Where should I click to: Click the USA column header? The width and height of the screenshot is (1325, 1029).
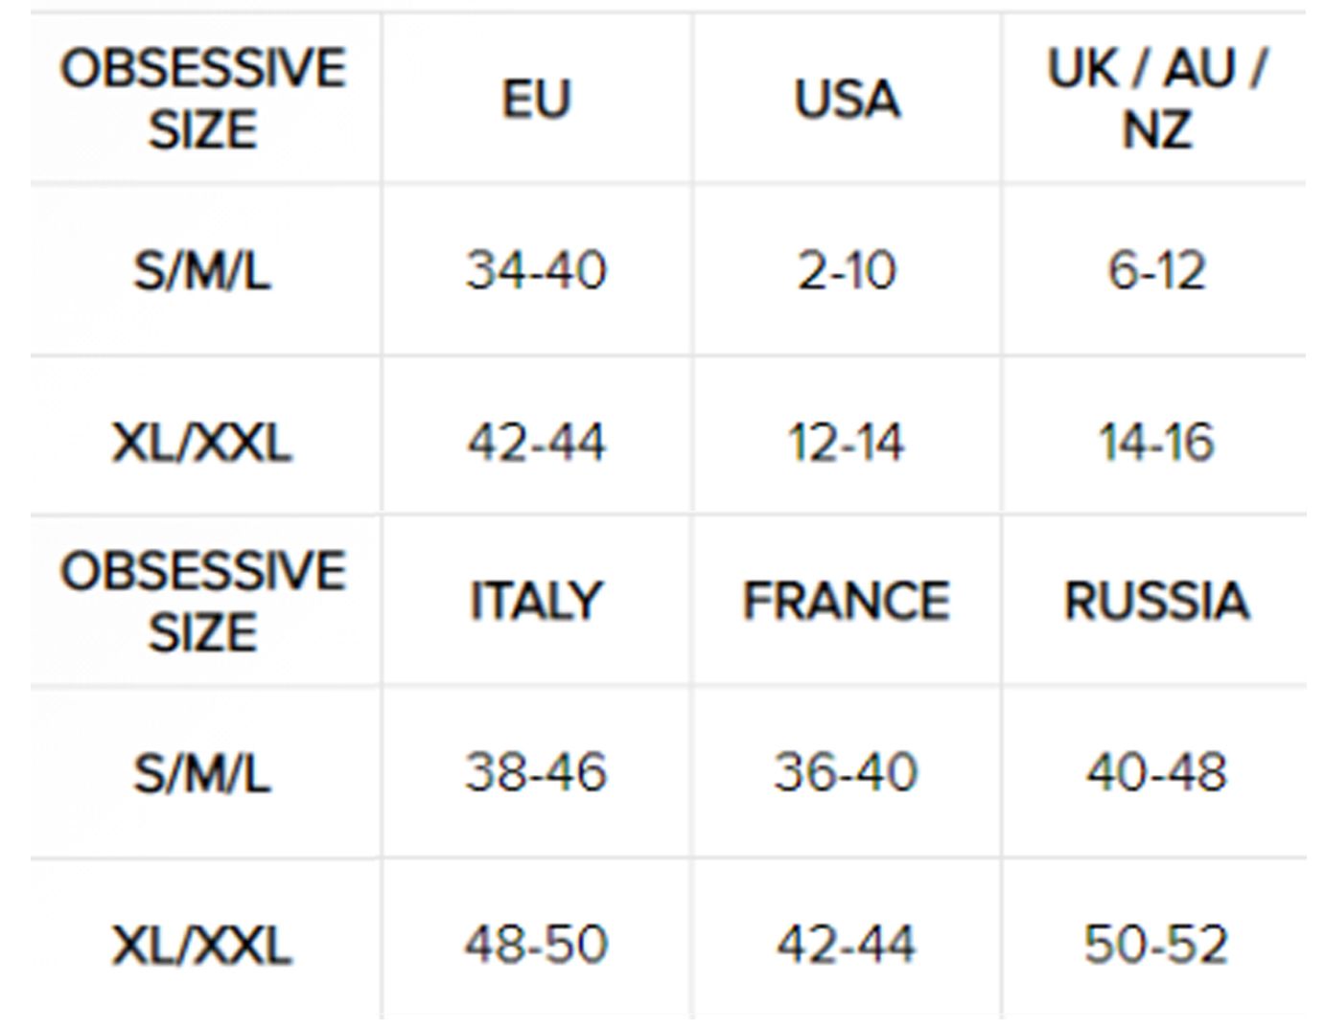coord(847,99)
